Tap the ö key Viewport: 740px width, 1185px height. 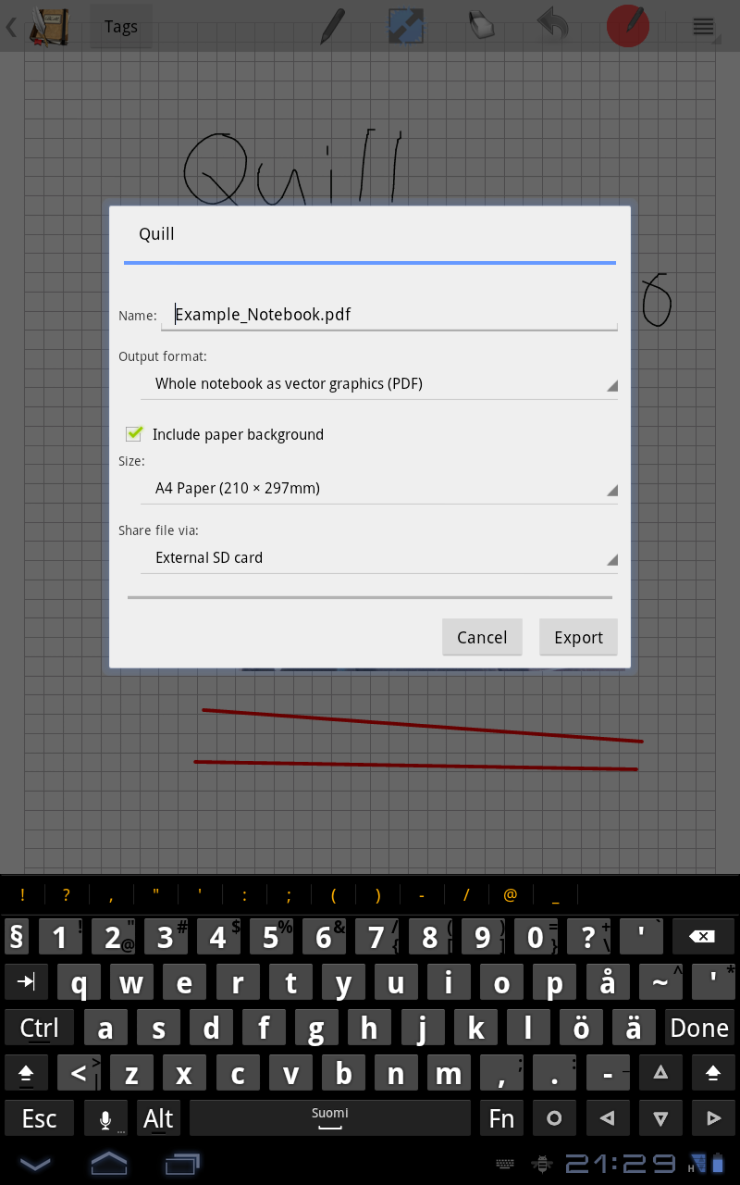[x=581, y=1028]
